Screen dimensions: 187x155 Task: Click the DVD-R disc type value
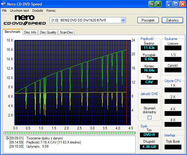(149, 135)
